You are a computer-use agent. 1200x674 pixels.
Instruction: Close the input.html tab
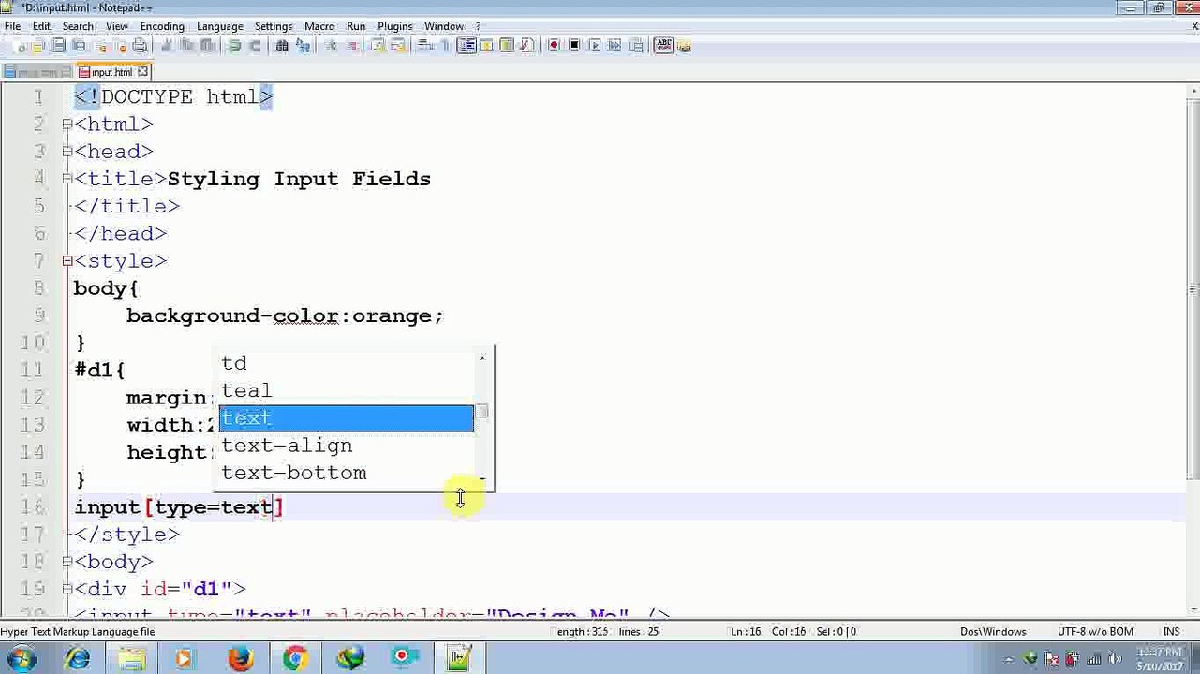pyautogui.click(x=142, y=71)
